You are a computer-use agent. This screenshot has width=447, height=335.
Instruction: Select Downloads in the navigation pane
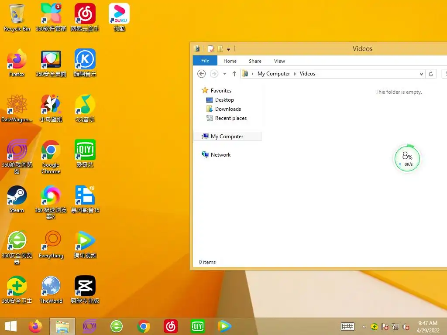(x=223, y=109)
